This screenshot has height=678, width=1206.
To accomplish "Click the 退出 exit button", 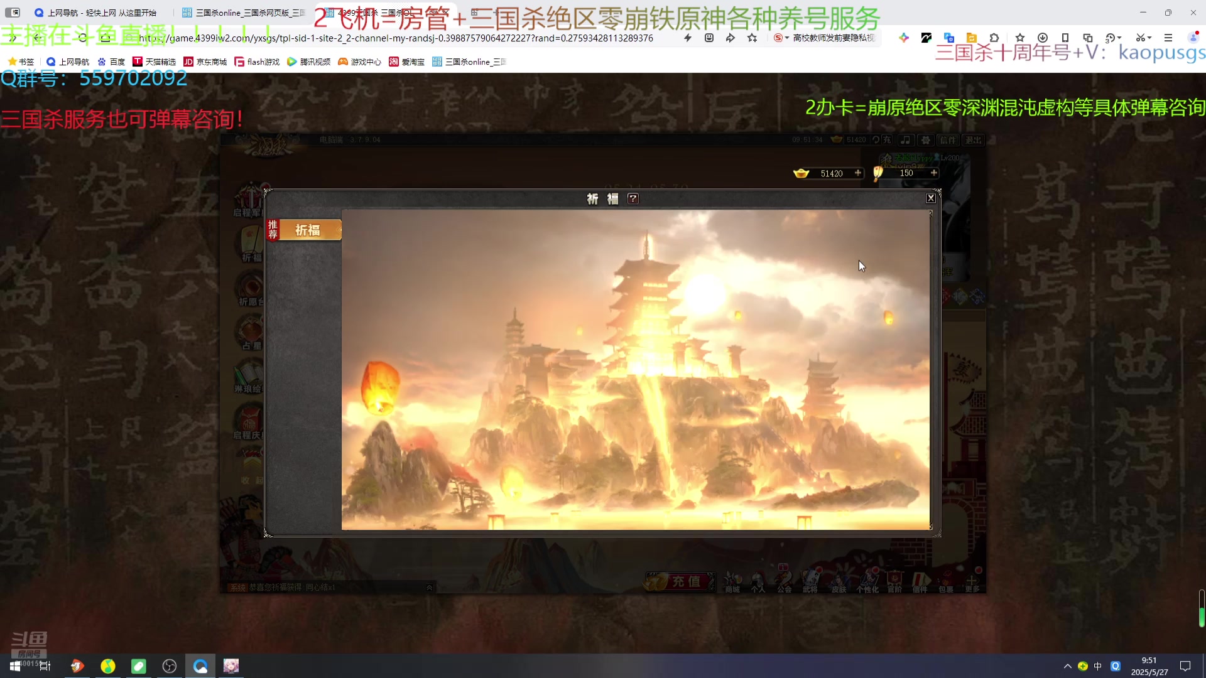I will pos(974,140).
